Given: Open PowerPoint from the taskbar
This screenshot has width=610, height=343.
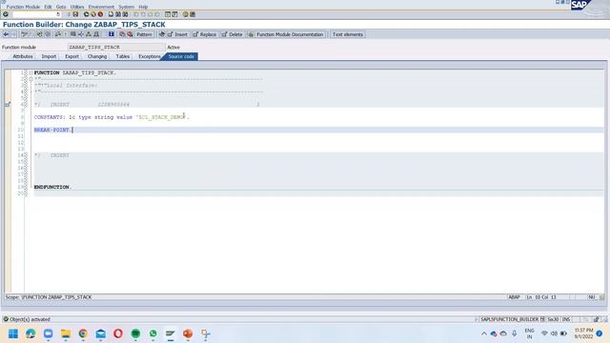Looking at the screenshot, I should pyautogui.click(x=188, y=333).
